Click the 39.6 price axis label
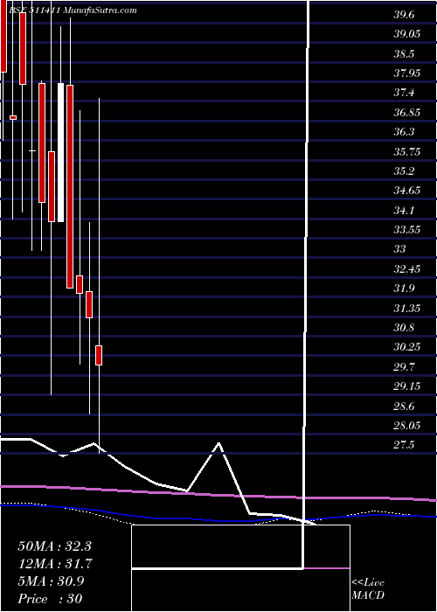The width and height of the screenshot is (437, 612). [404, 15]
